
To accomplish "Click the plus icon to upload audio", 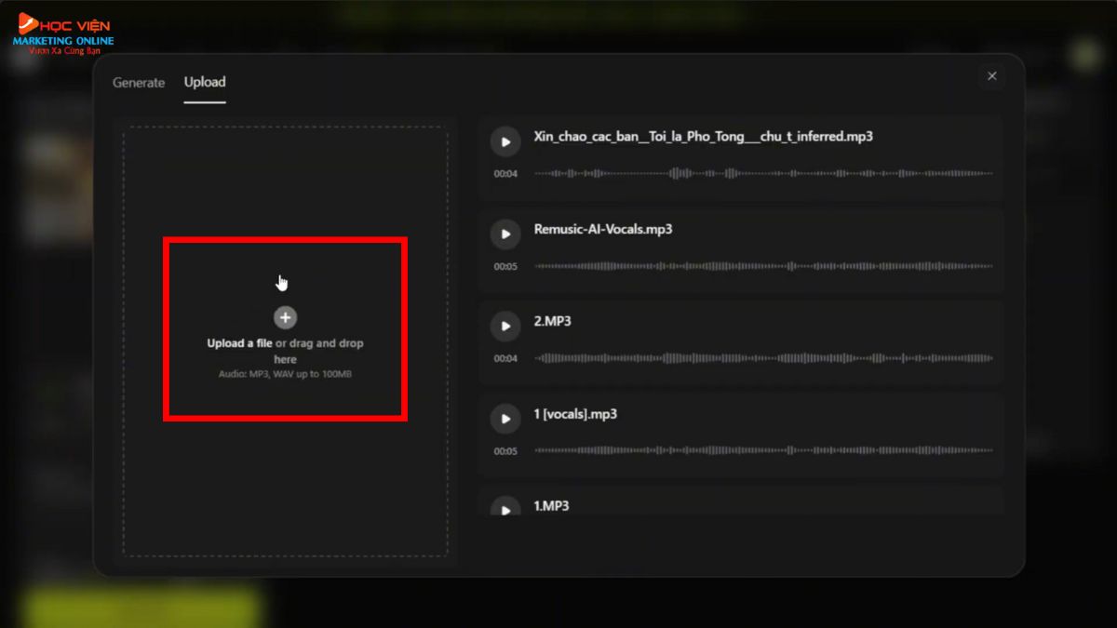I will tap(286, 317).
